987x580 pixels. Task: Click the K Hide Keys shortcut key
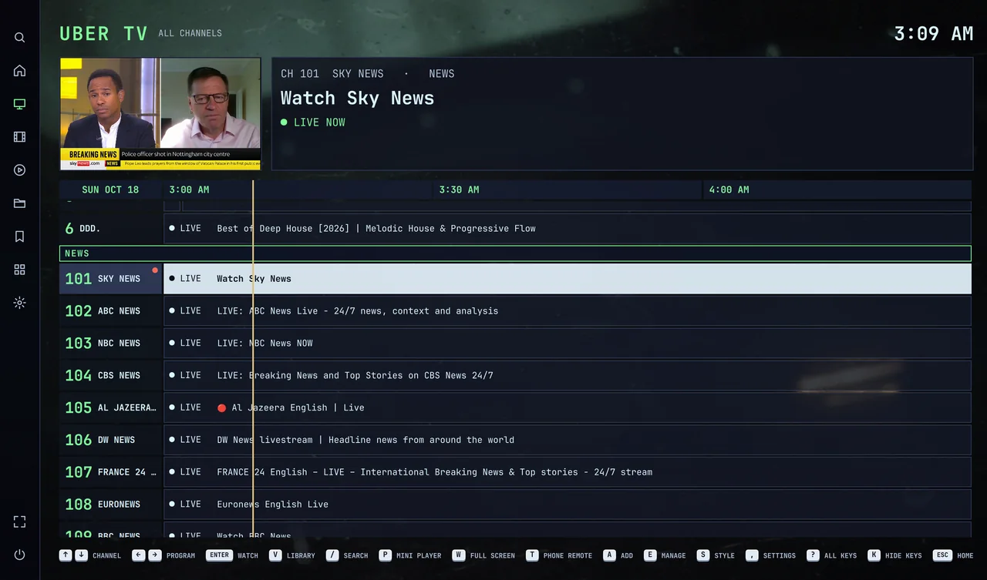(894, 555)
